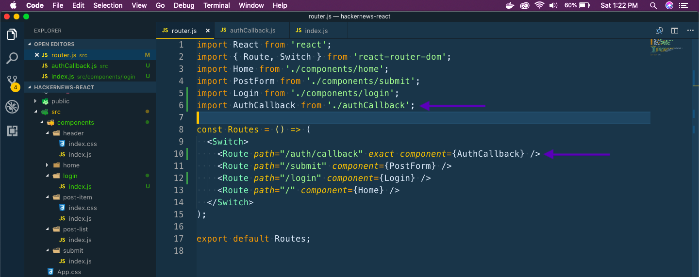Close router.js in Open Editors list
This screenshot has width=699, height=277.
click(36, 55)
